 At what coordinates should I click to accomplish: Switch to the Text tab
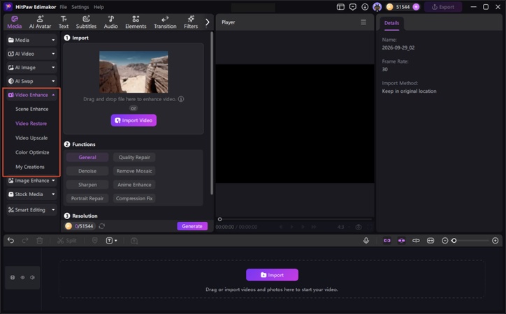(64, 22)
